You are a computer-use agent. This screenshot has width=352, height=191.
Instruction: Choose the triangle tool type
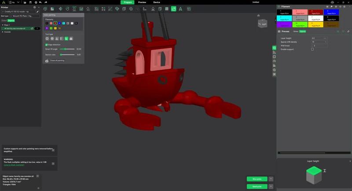57,39
